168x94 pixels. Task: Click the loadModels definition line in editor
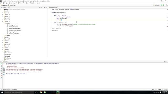[60, 23]
